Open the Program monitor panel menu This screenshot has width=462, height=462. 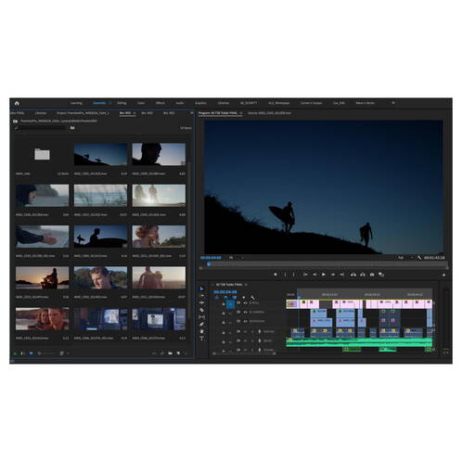pos(241,113)
